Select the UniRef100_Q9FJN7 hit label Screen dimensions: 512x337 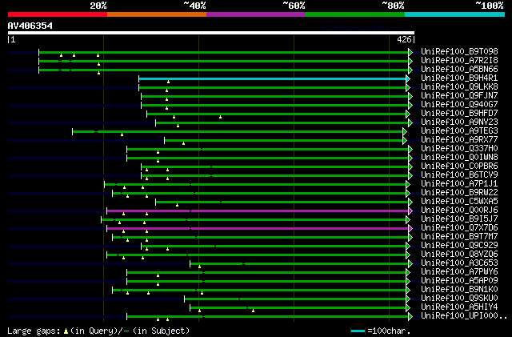(459, 96)
